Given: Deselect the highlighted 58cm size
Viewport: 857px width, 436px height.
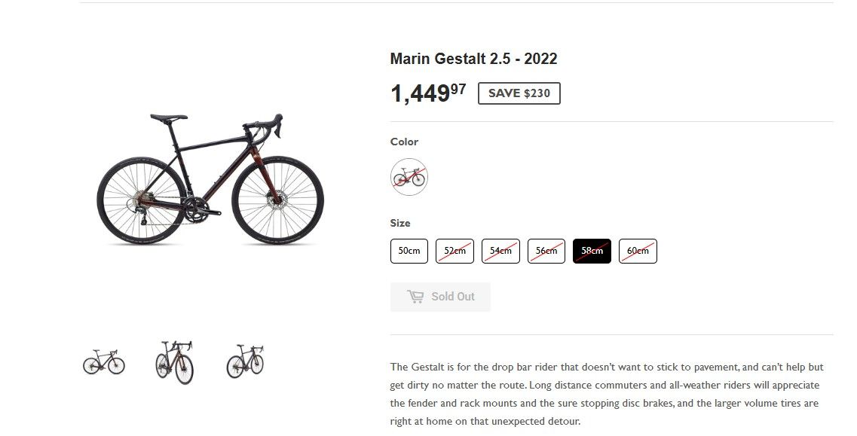Looking at the screenshot, I should coord(592,251).
